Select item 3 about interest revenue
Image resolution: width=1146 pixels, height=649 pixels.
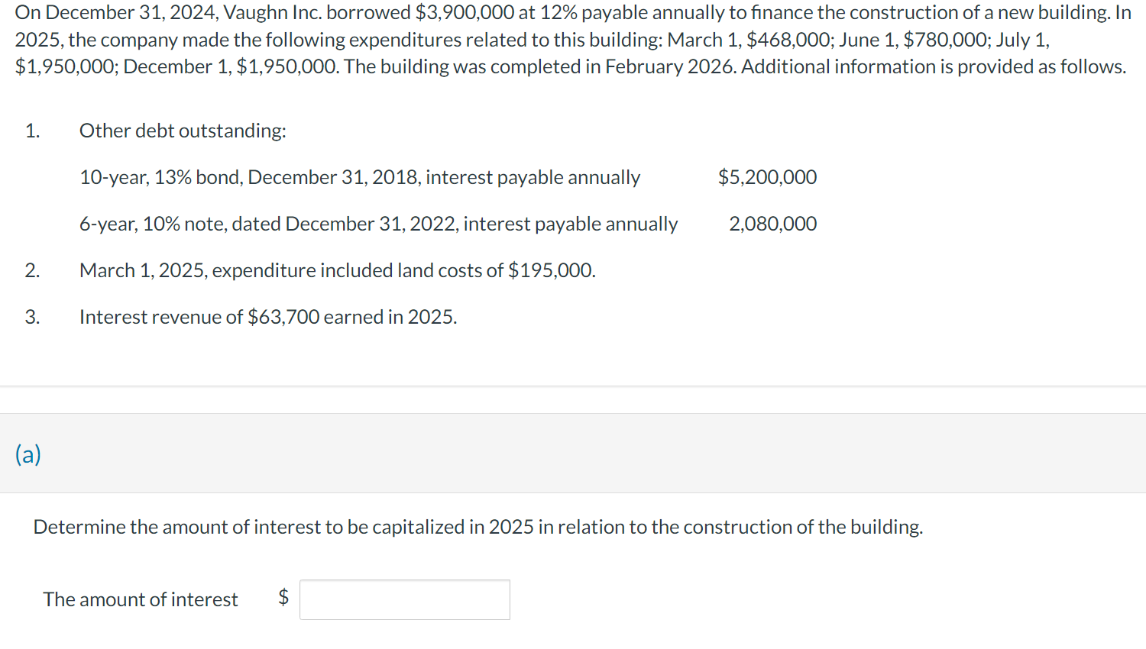268,316
